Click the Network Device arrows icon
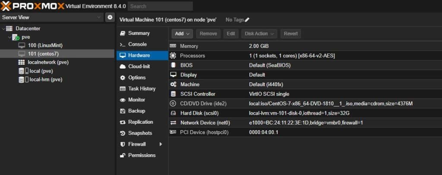This screenshot has width=442, height=175. pyautogui.click(x=173, y=123)
